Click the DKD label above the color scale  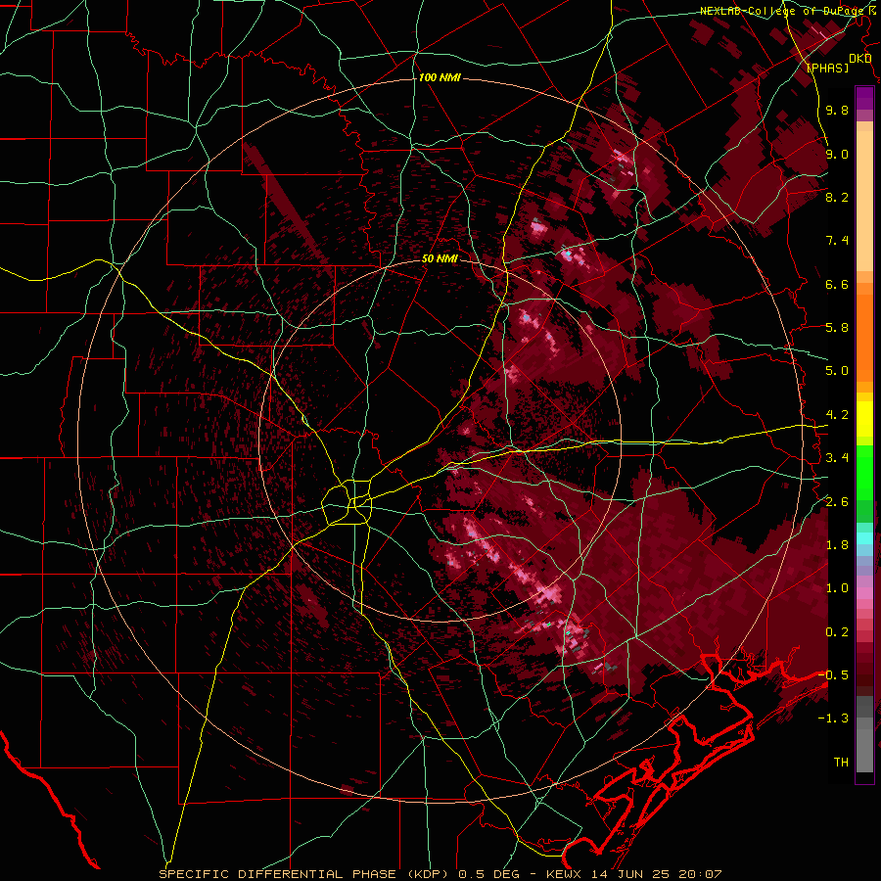coord(860,58)
